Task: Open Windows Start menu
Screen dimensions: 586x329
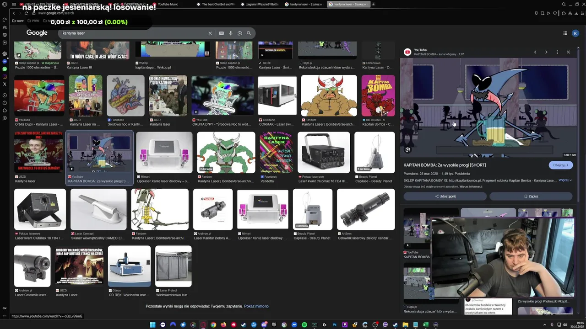Action: 153,325
